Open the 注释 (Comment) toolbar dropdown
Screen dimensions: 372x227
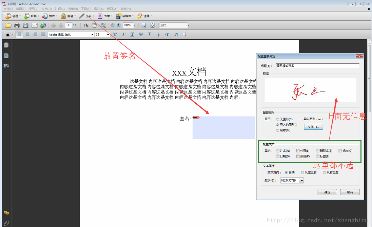pyautogui.click(x=144, y=16)
